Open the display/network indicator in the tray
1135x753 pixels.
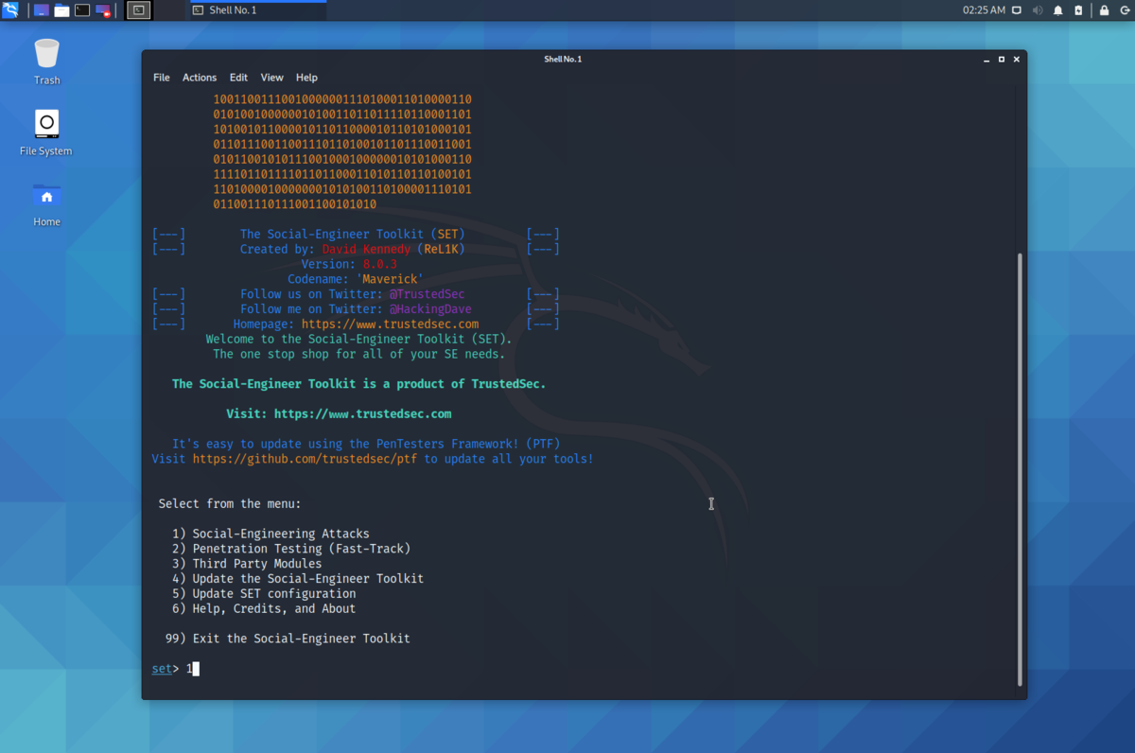coord(1017,10)
